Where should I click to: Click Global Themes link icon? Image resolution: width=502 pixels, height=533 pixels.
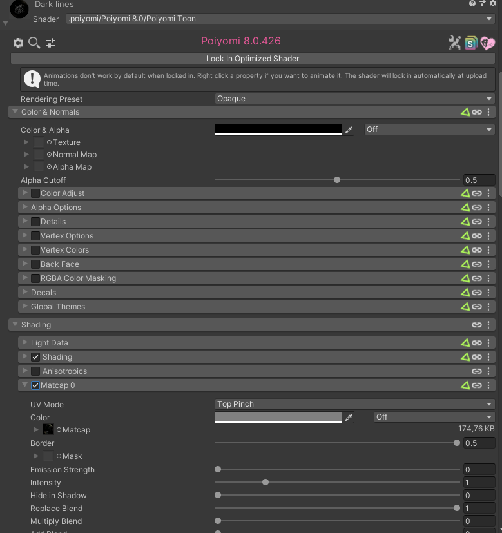[476, 307]
